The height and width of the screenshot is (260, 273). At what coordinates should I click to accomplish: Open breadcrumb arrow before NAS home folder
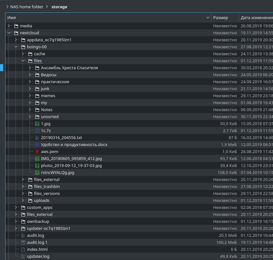click(x=7, y=7)
